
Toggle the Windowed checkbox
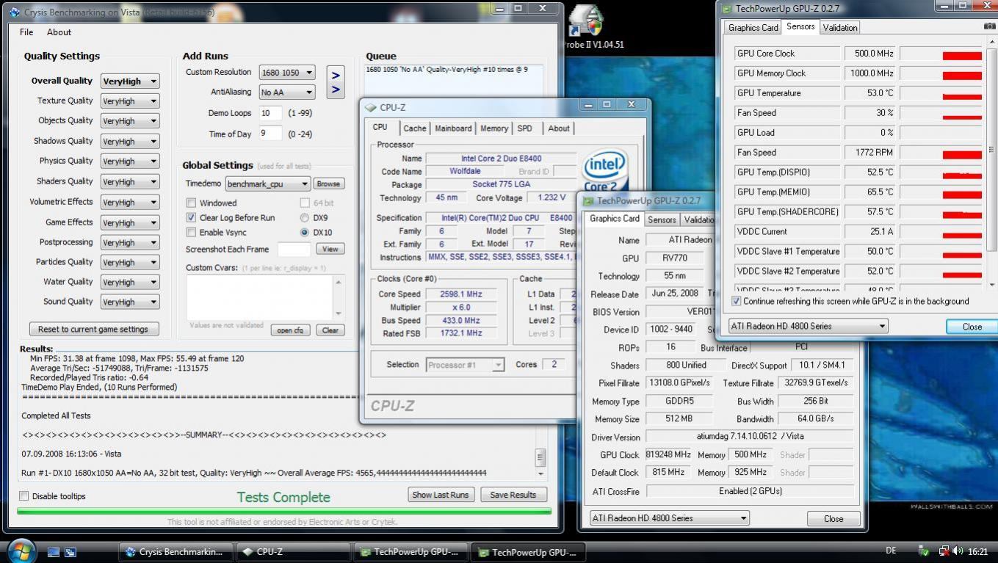(x=191, y=203)
